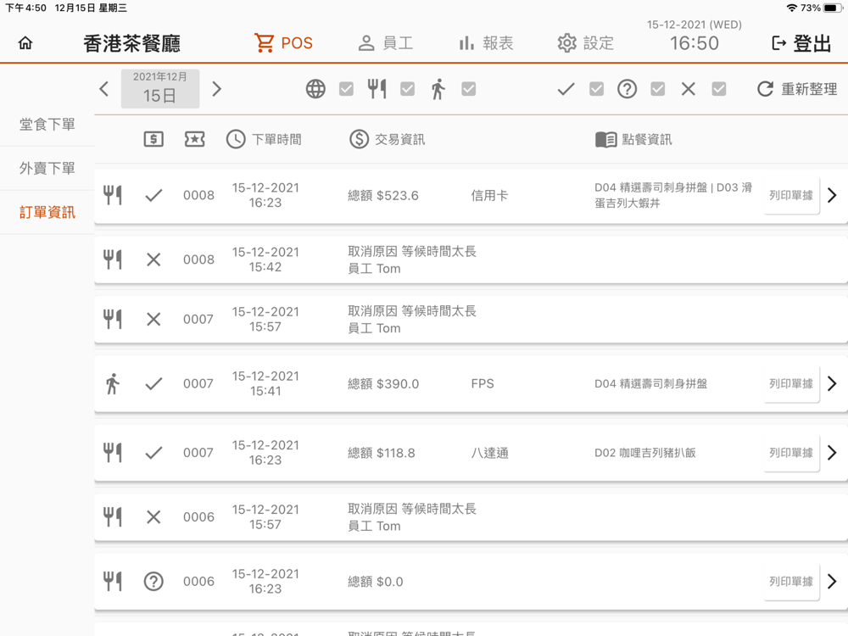Click checkmark status on the $390.0 order
The height and width of the screenshot is (636, 848).
[x=153, y=383]
